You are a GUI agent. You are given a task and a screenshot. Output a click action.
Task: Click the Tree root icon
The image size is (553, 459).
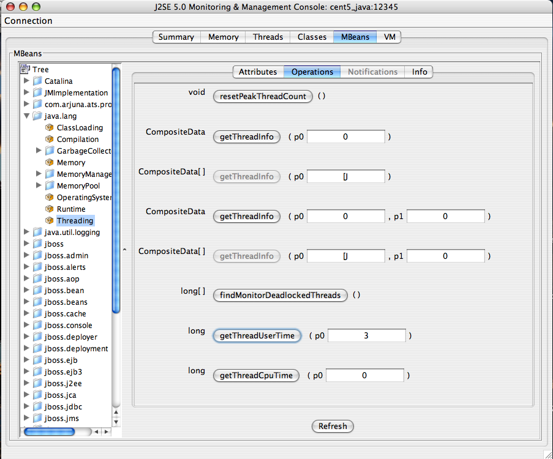[x=25, y=69]
